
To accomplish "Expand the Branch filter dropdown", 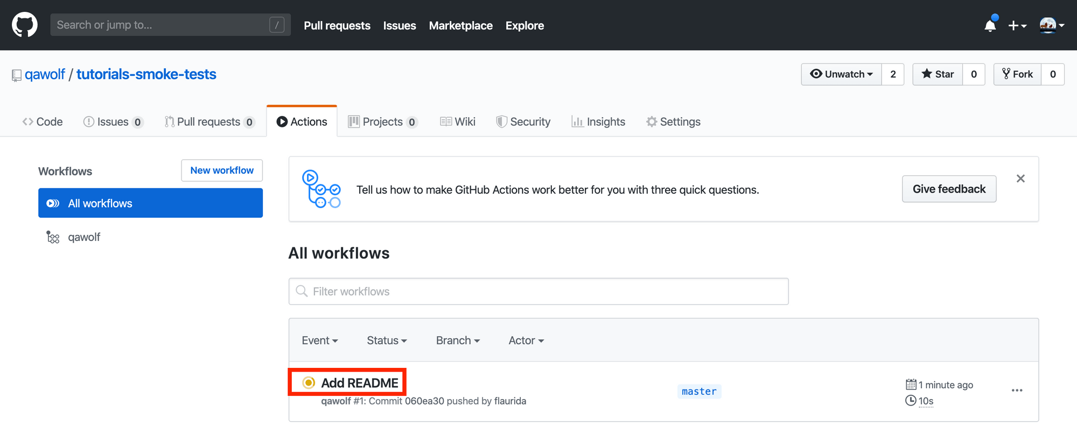I will (458, 340).
